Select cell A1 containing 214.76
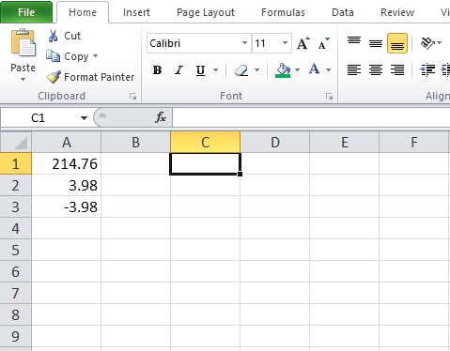This screenshot has height=351, width=450. (67, 163)
